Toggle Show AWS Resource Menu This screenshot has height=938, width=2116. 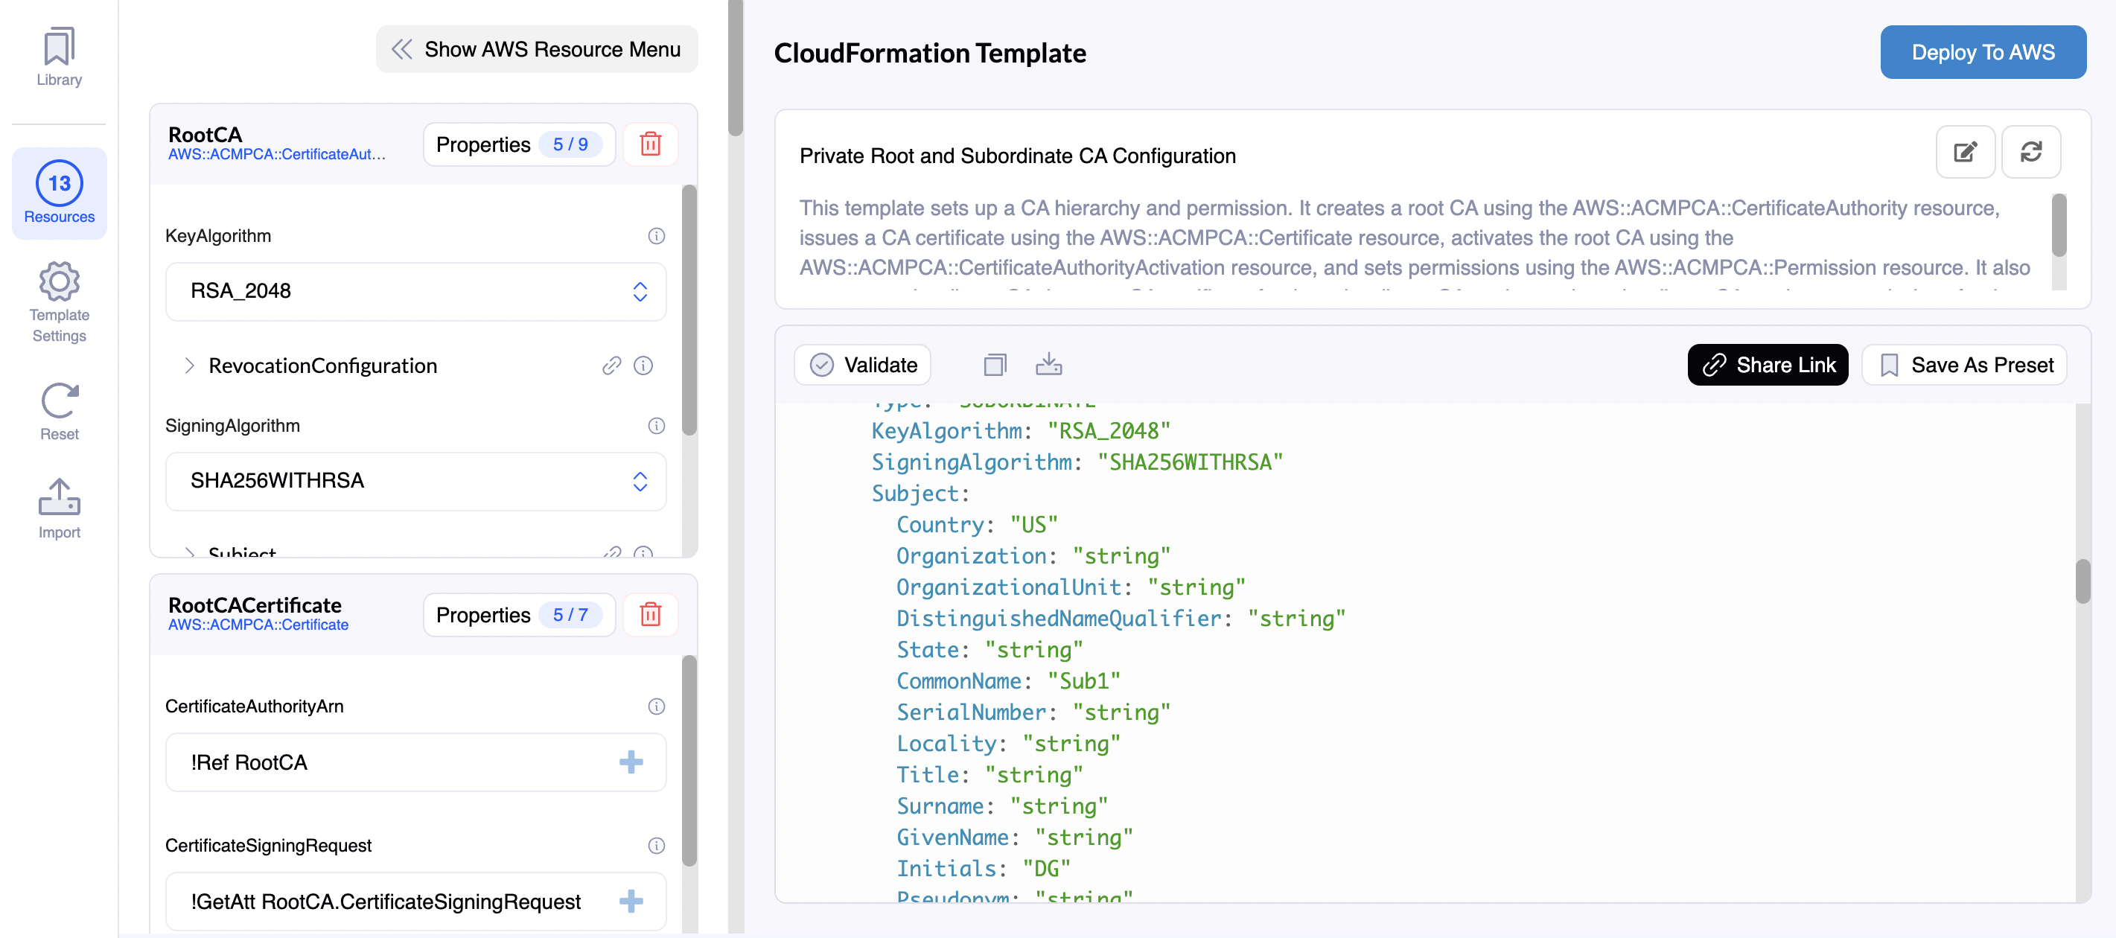(536, 49)
